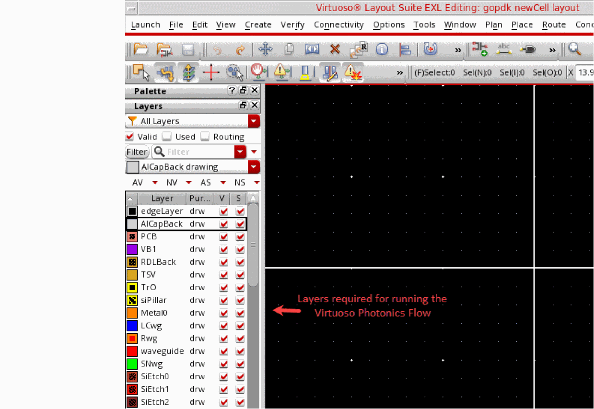Open the NS dropdown arrow
Image resolution: width=594 pixels, height=409 pixels.
pyautogui.click(x=257, y=183)
